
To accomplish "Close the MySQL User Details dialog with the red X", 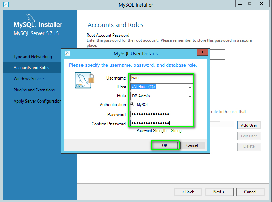I will pos(203,52).
